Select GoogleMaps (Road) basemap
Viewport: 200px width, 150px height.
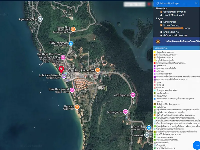coord(161,15)
